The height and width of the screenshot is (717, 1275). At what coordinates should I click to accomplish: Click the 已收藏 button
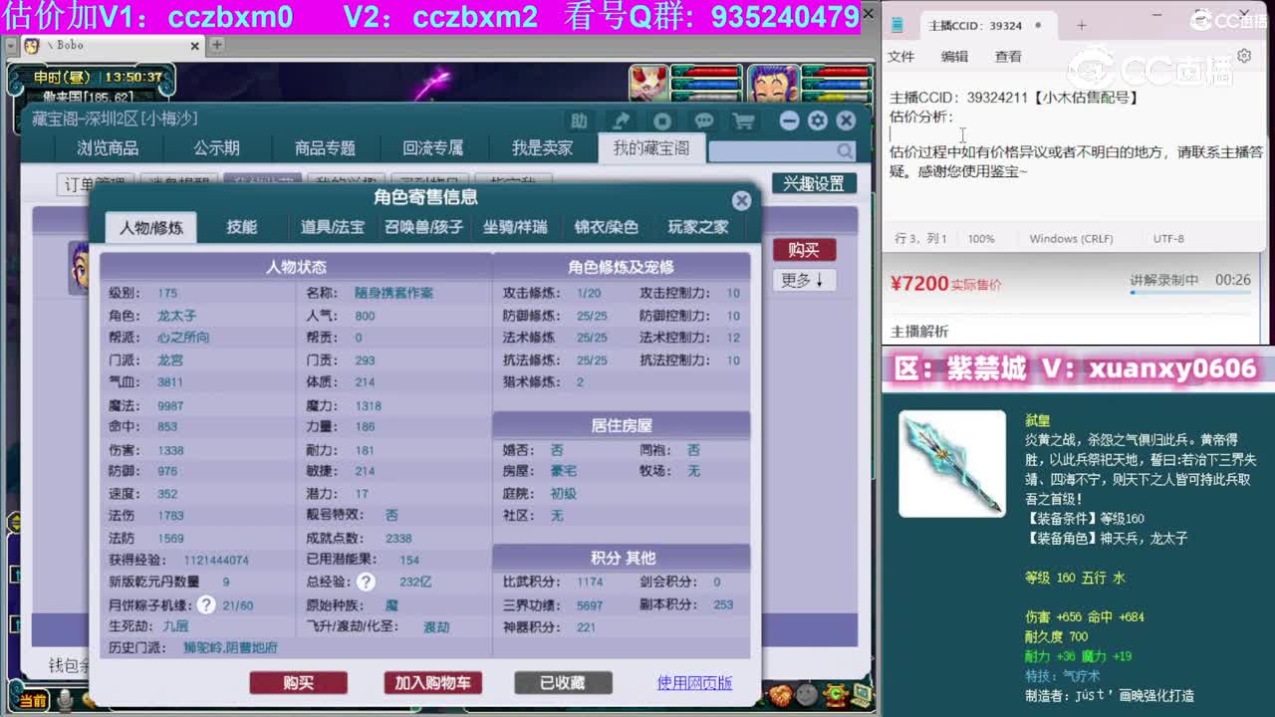pos(563,682)
